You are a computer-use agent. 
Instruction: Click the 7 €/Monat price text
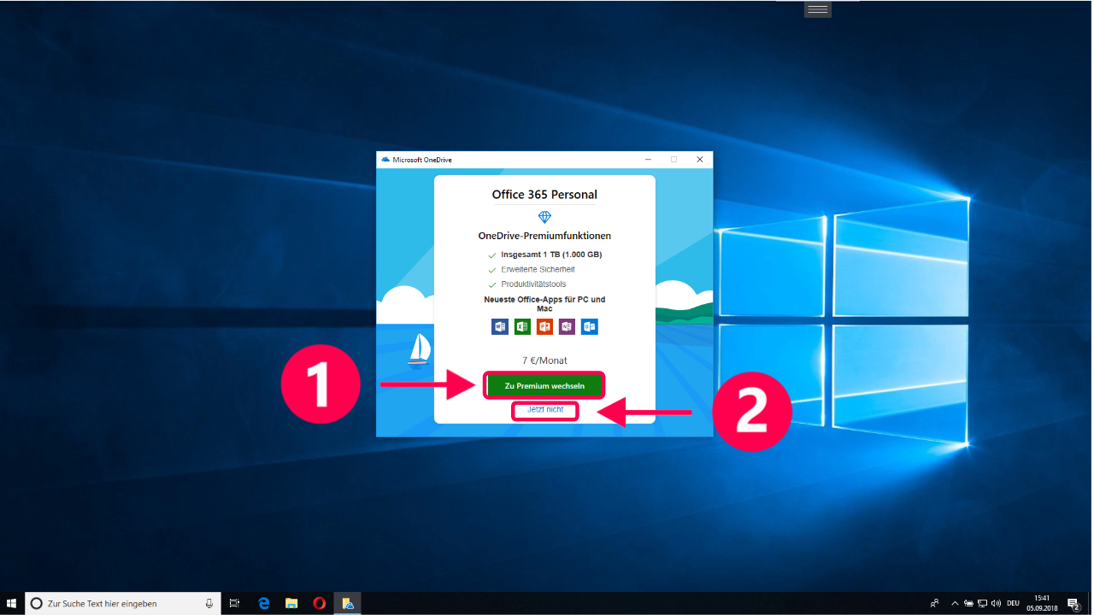(x=544, y=360)
